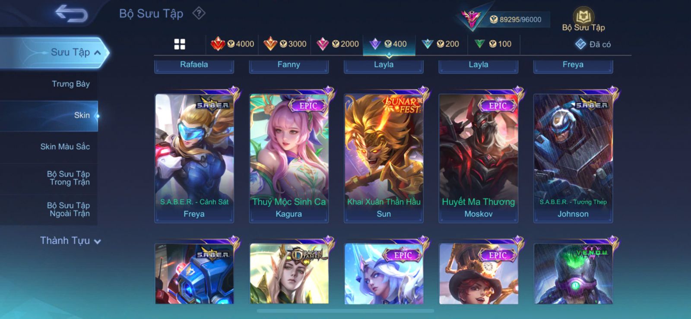This screenshot has height=319, width=691.
Task: Select the 400 point tier tab
Action: click(x=389, y=44)
